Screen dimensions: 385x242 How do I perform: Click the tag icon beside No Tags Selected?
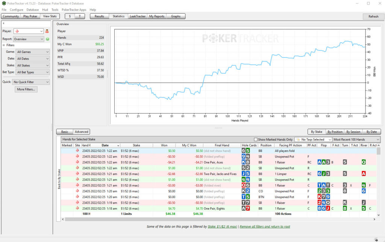point(298,139)
